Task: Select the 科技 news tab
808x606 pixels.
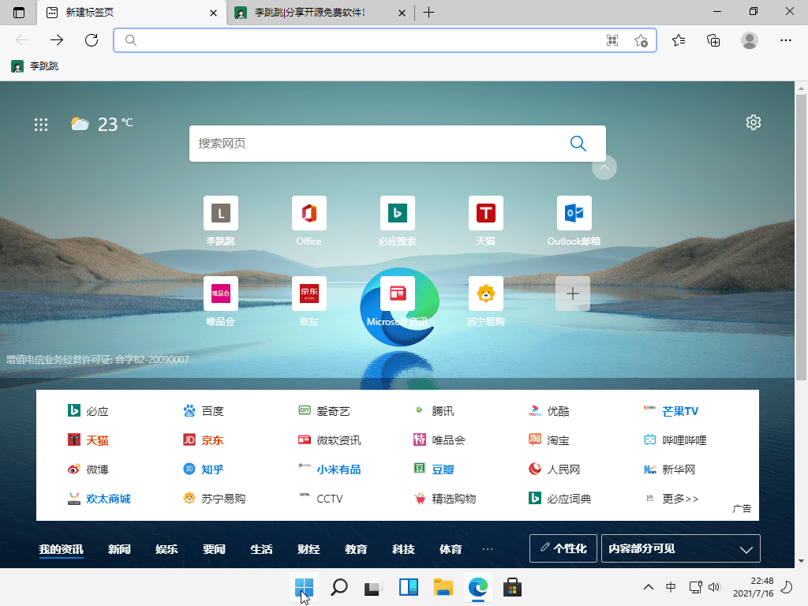Action: click(x=403, y=549)
